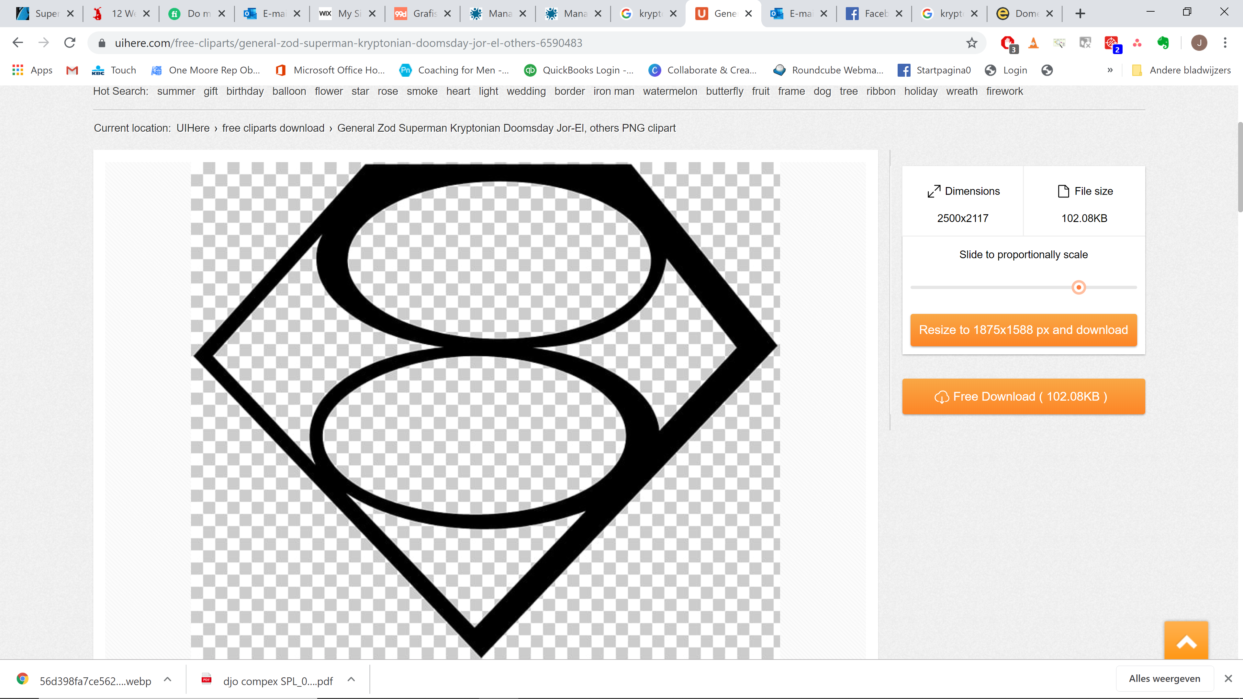Click the proportional scale slider handle

click(1079, 287)
